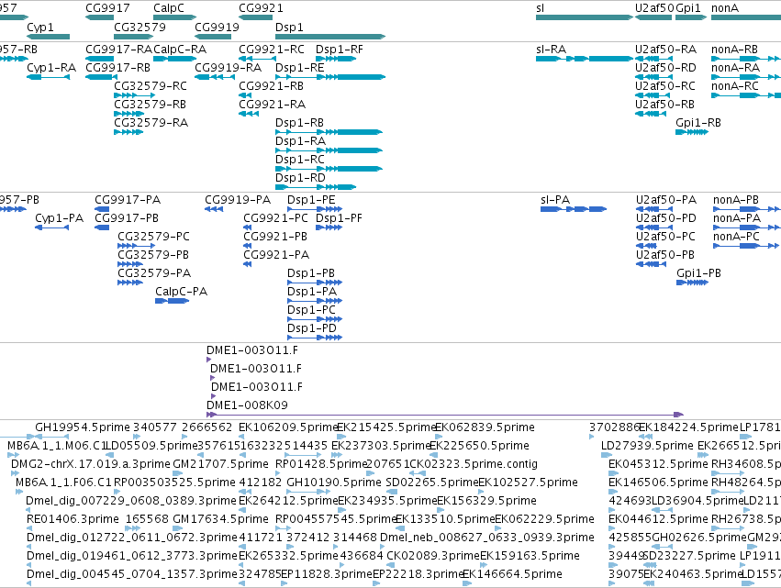Click the GH19954.5prime EST label
Image resolution: width=781 pixels, height=588 pixels.
(83, 427)
